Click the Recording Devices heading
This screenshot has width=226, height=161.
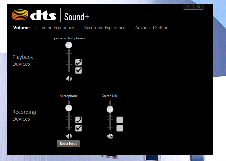[24, 115]
